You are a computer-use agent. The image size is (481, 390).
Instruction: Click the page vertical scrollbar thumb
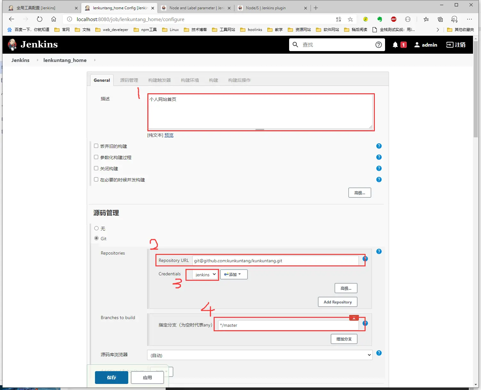(x=476, y=89)
